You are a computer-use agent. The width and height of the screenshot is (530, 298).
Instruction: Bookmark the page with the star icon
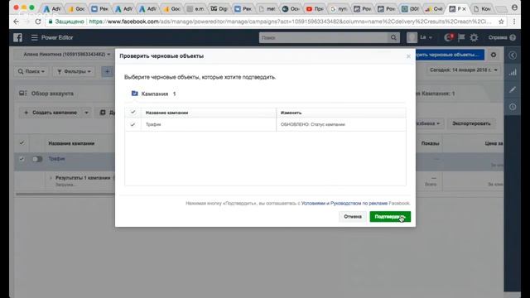point(501,22)
